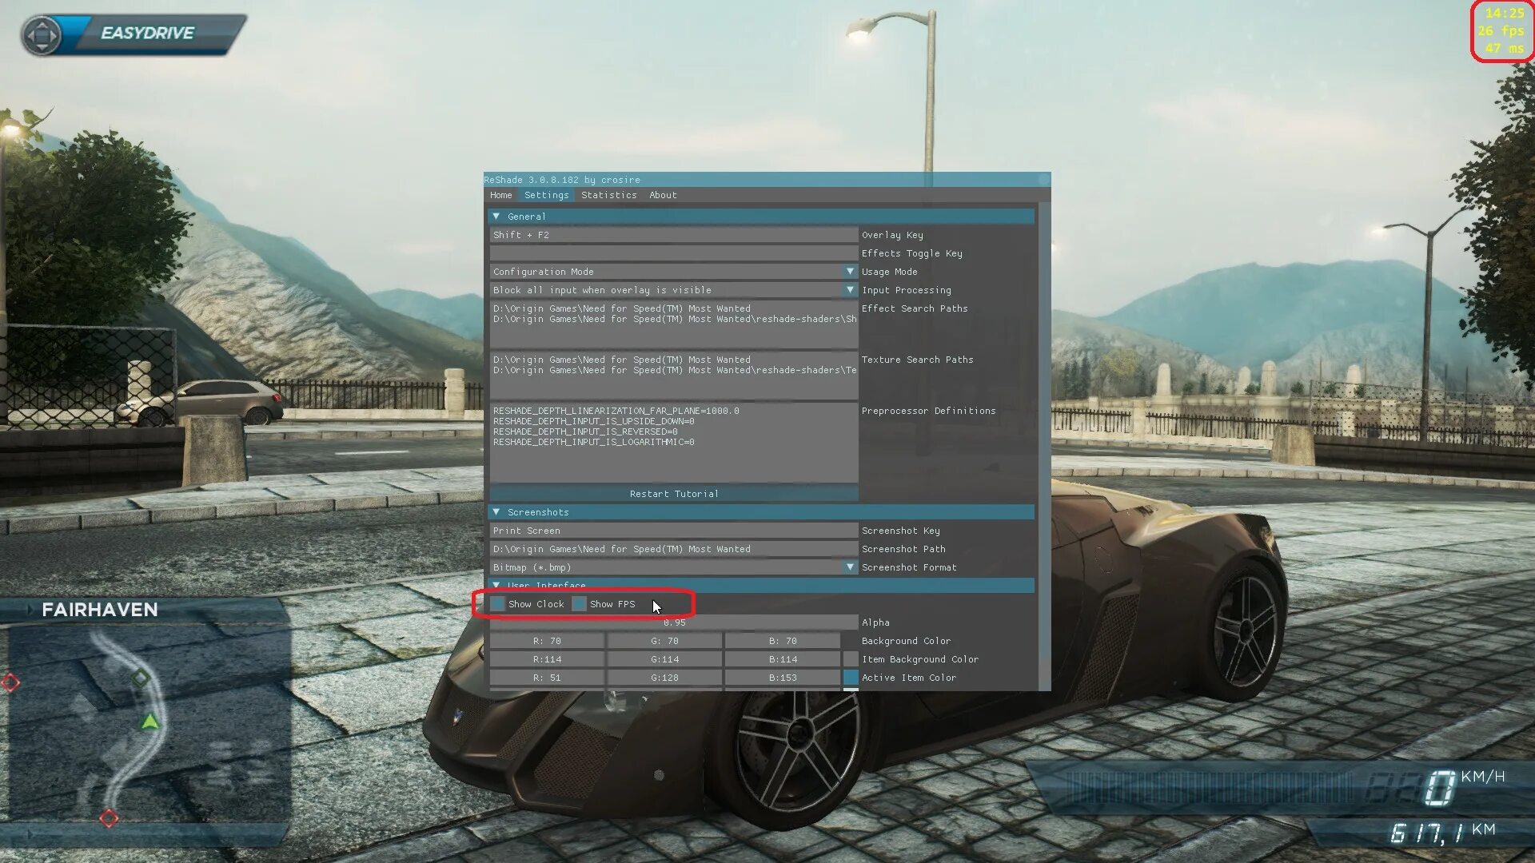
Task: Click the EasyDrive icon in top-left
Action: pos(40,32)
